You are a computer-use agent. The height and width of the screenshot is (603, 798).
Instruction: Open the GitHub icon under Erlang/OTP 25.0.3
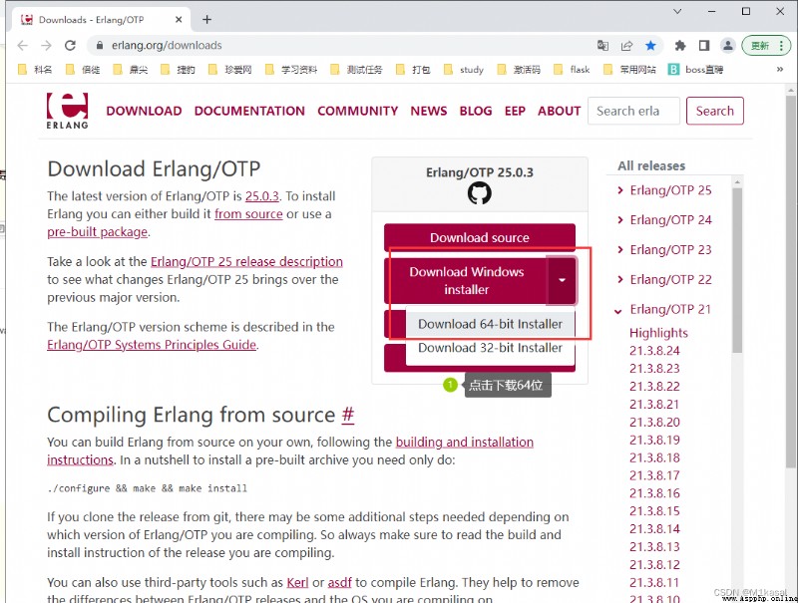coord(480,193)
